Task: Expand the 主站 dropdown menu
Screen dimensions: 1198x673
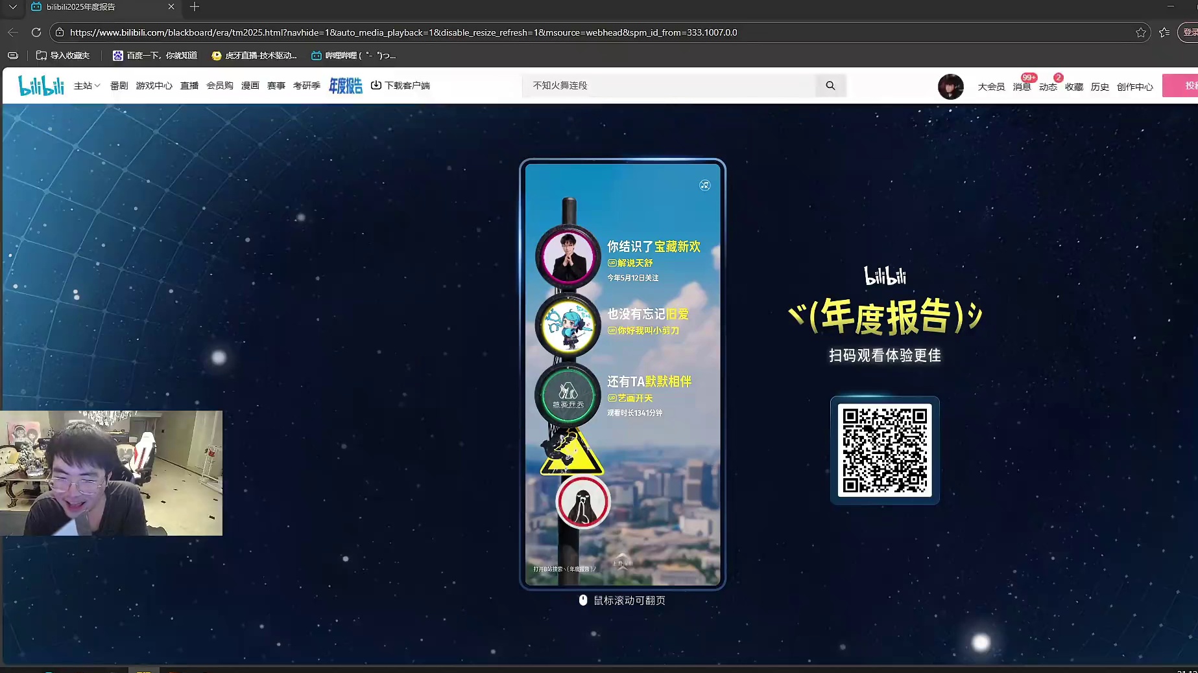Action: tap(87, 86)
